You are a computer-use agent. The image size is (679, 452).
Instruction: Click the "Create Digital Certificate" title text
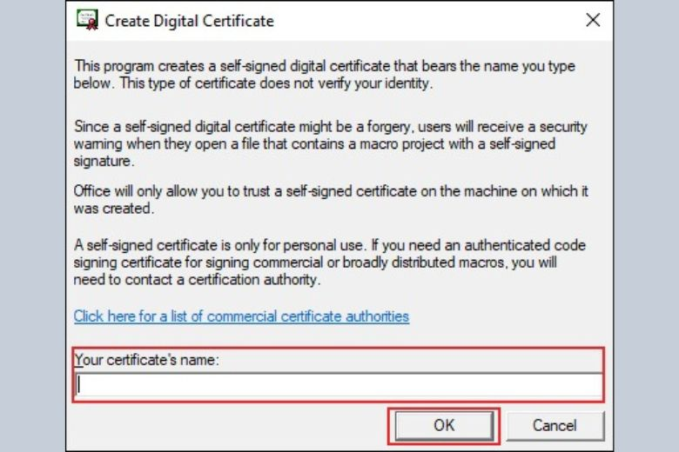[x=189, y=21]
